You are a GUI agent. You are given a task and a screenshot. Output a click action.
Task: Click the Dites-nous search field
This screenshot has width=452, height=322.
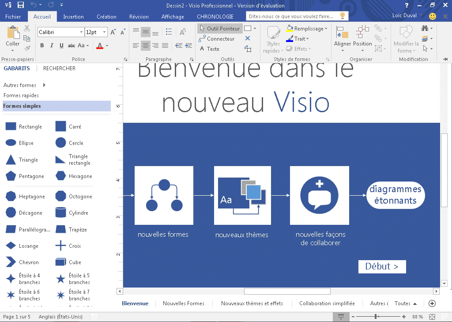(297, 16)
